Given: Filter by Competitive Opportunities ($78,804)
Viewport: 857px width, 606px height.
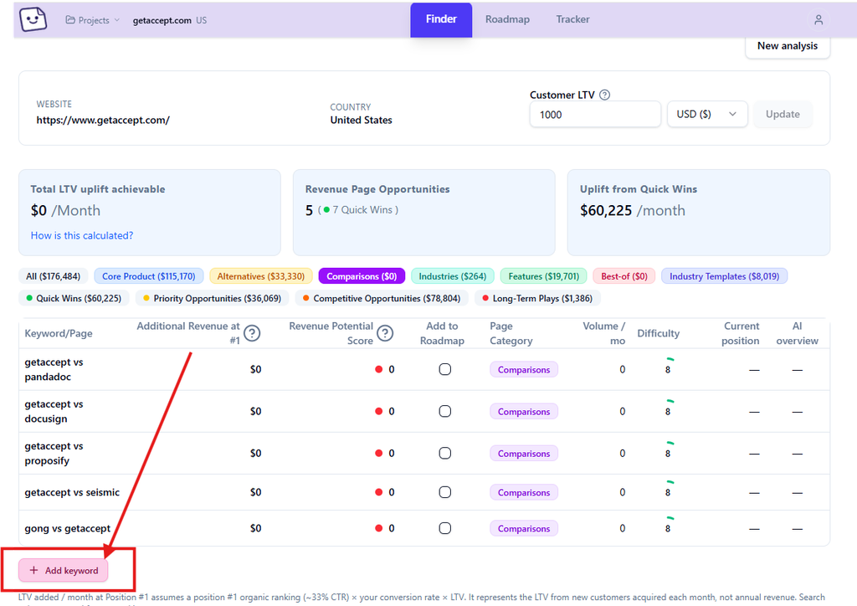Looking at the screenshot, I should coord(382,298).
